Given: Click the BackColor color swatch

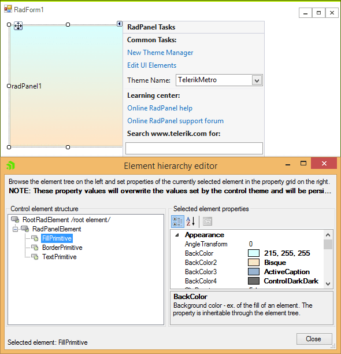Looking at the screenshot, I should [x=254, y=253].
